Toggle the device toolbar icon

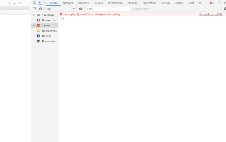click(40, 3)
